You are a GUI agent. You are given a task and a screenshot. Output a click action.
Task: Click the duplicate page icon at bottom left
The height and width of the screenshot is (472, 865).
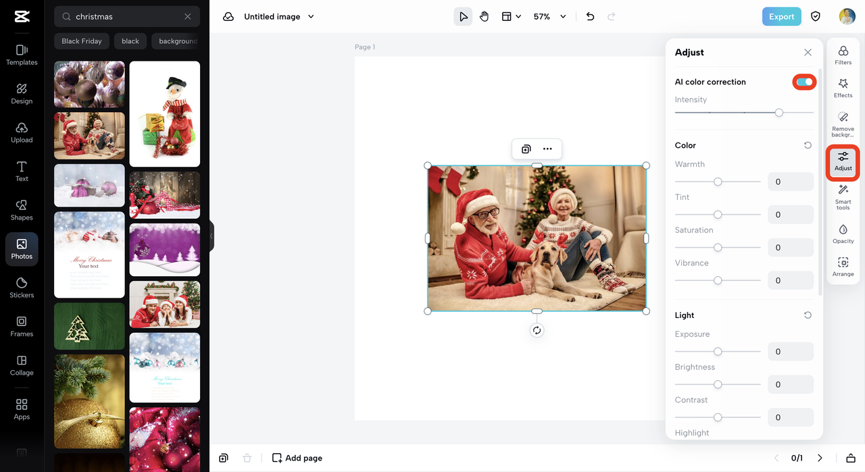click(x=224, y=458)
